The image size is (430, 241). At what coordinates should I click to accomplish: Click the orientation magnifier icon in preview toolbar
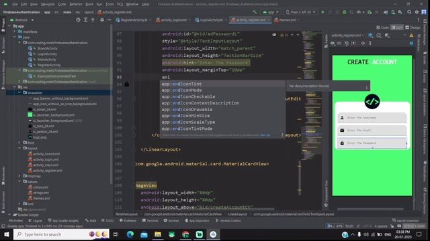(x=379, y=35)
